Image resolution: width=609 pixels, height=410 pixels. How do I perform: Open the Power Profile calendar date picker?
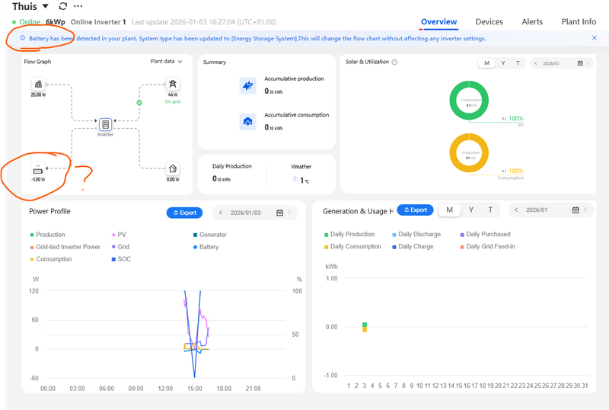click(x=279, y=213)
